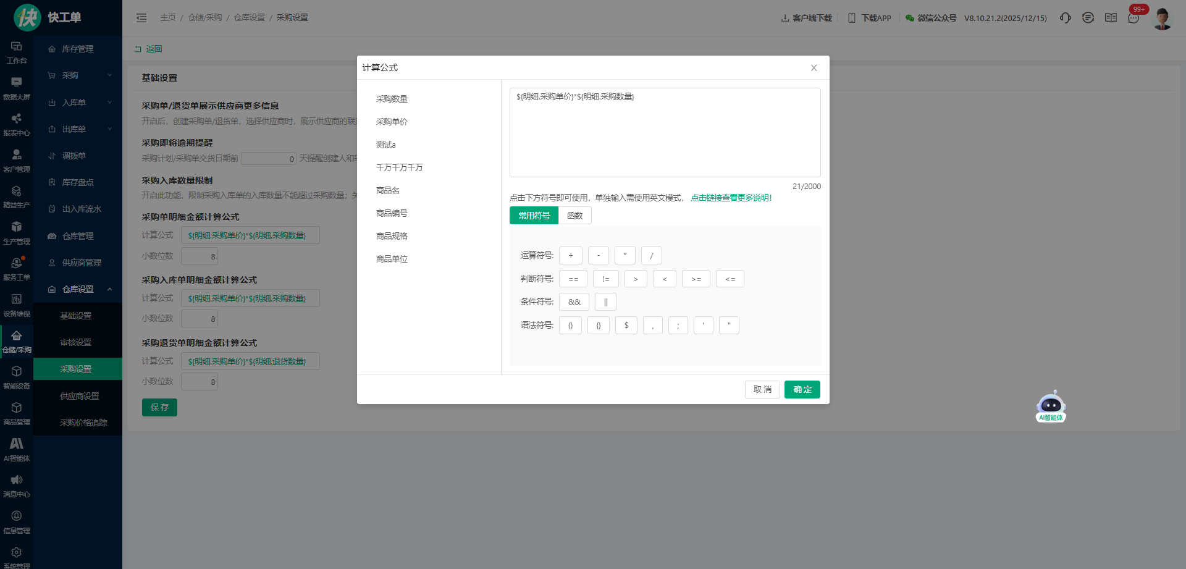Click the customer service headset icon
This screenshot has width=1186, height=569.
(1065, 18)
